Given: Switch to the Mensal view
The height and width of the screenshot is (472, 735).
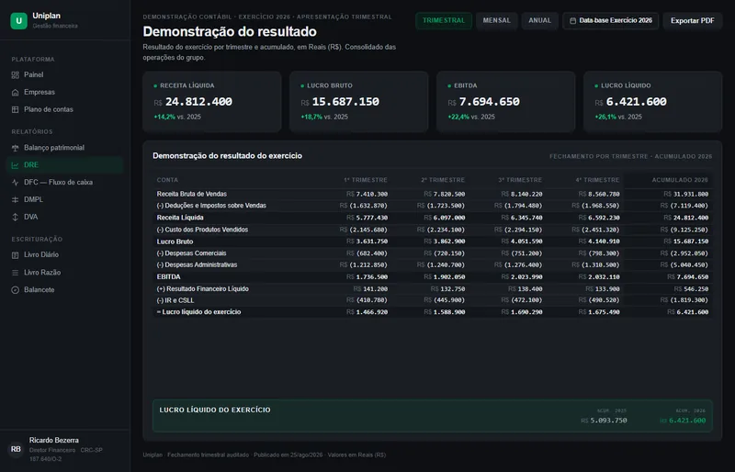Looking at the screenshot, I should click(x=496, y=20).
